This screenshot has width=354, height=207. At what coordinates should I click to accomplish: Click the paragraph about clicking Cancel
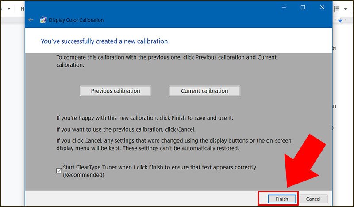click(173, 144)
